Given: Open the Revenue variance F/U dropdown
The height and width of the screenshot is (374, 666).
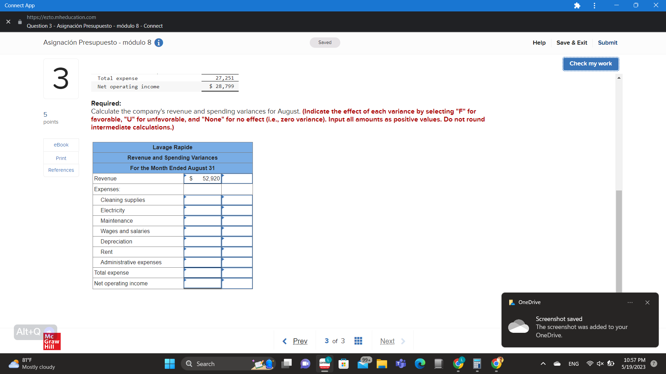Looking at the screenshot, I should coord(237,178).
